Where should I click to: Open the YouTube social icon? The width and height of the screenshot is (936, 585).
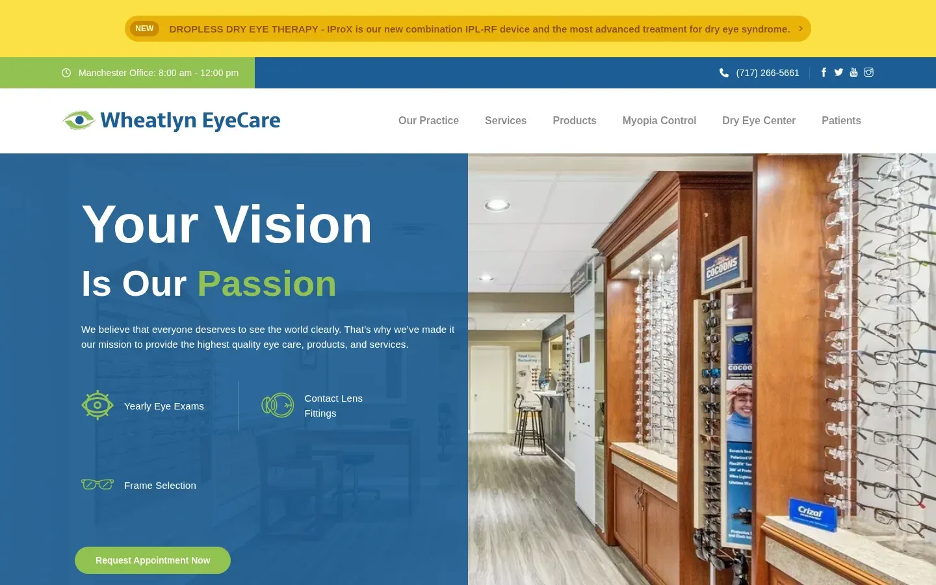tap(853, 72)
